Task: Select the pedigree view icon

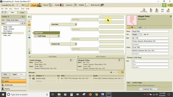Action: point(29,25)
